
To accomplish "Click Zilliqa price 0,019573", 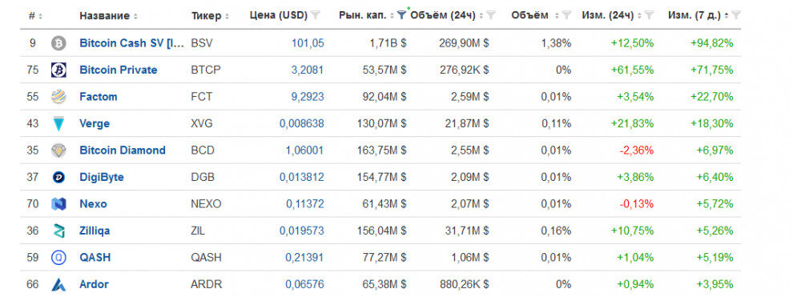I will click(x=302, y=231).
